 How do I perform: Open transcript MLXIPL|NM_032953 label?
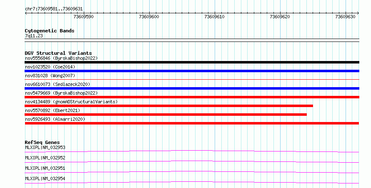coord(45,147)
